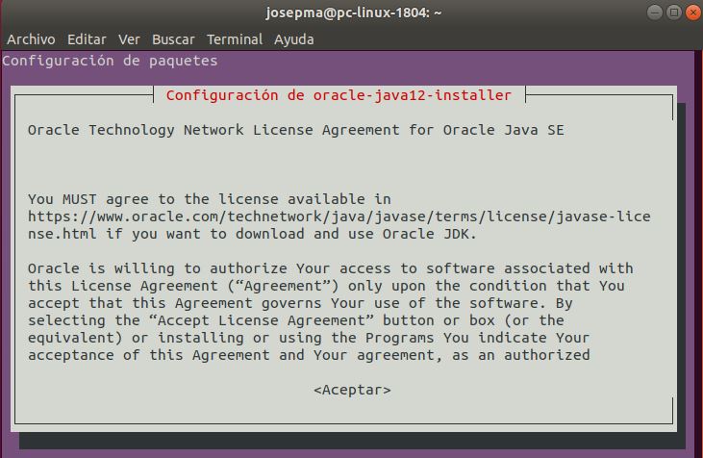The image size is (703, 458).
Task: Click the 'equivalent) or installing or using' line
Action: (309, 338)
